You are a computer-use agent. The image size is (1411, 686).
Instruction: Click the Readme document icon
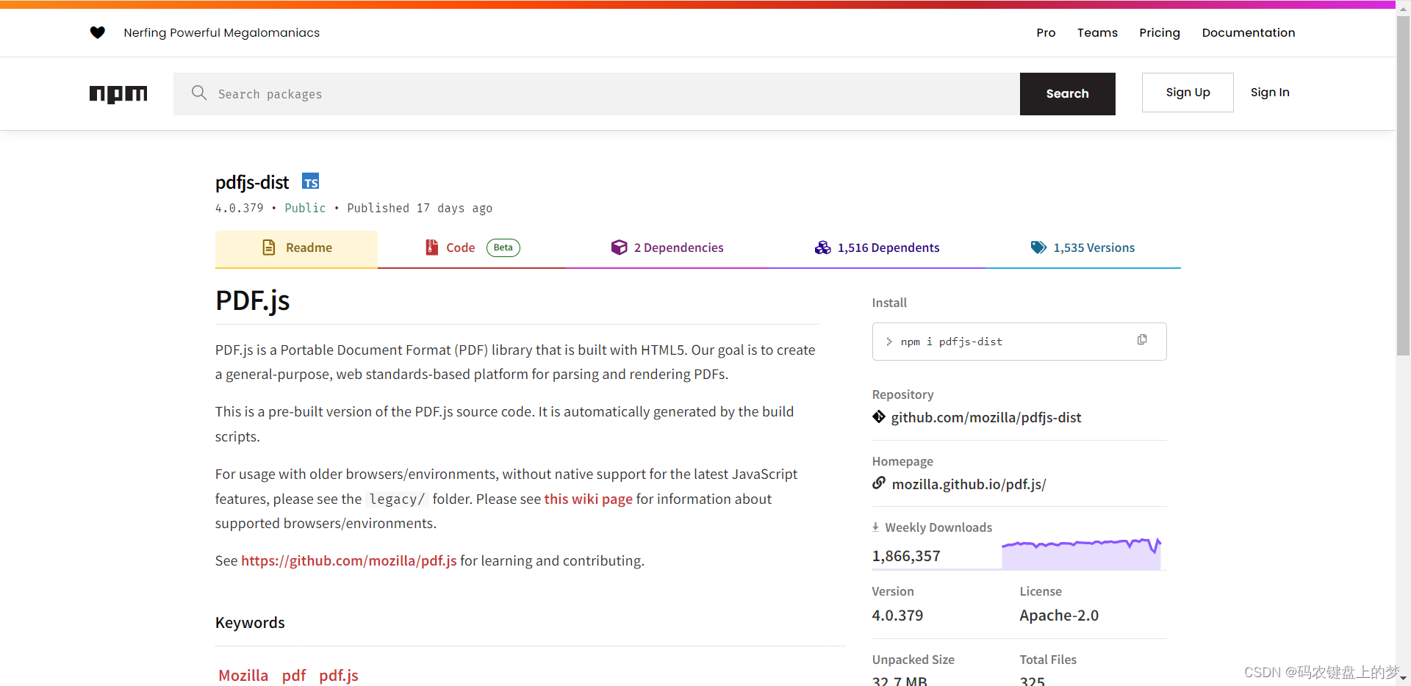[x=269, y=248]
